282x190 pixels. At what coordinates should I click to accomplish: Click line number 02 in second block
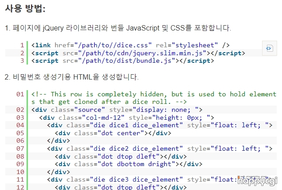[x=20, y=110]
